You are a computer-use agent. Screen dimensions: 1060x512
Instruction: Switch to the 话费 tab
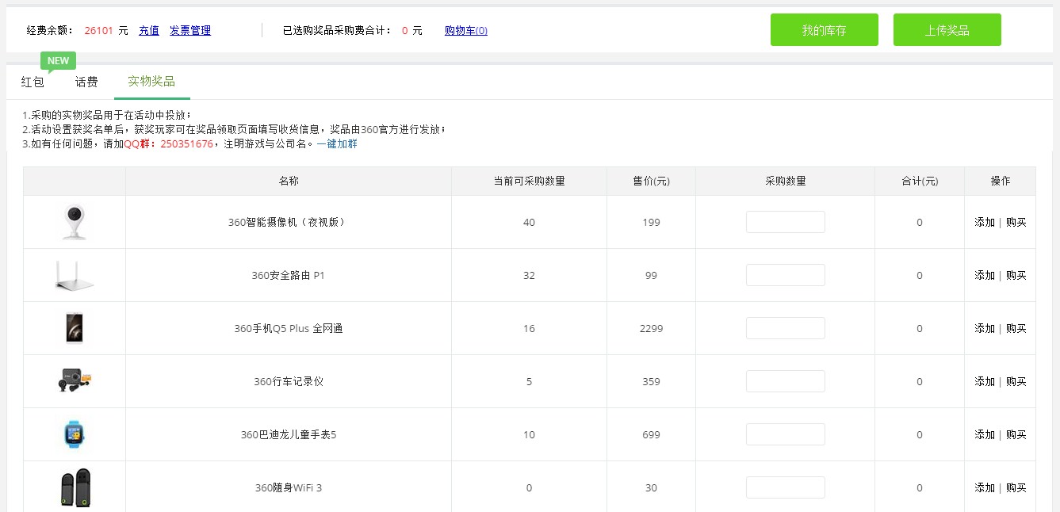pyautogui.click(x=86, y=82)
